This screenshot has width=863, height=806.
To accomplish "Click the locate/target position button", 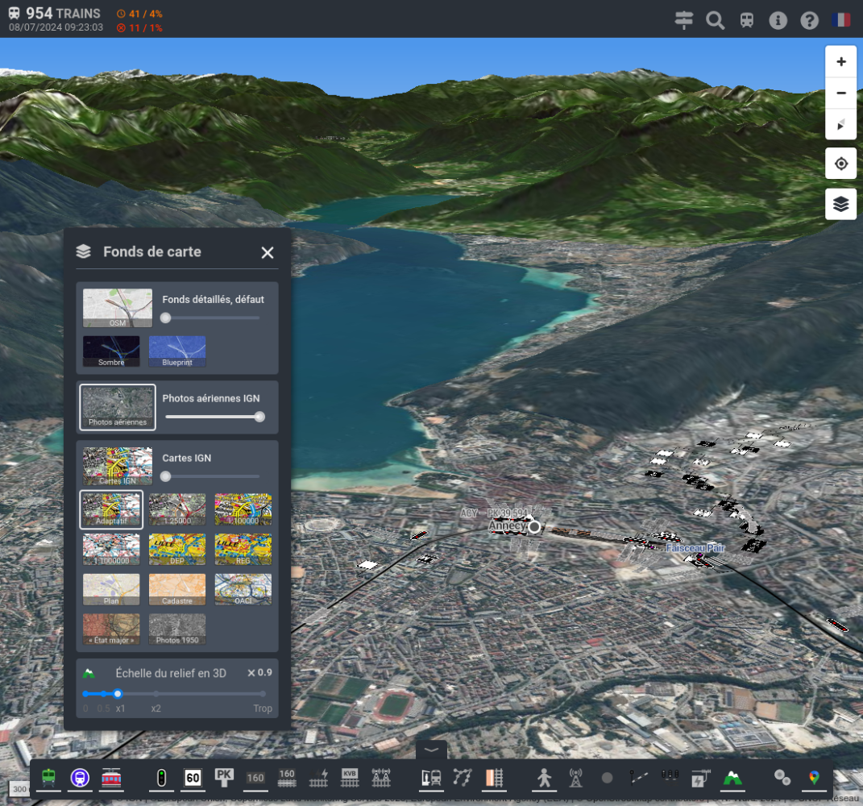I will click(840, 164).
